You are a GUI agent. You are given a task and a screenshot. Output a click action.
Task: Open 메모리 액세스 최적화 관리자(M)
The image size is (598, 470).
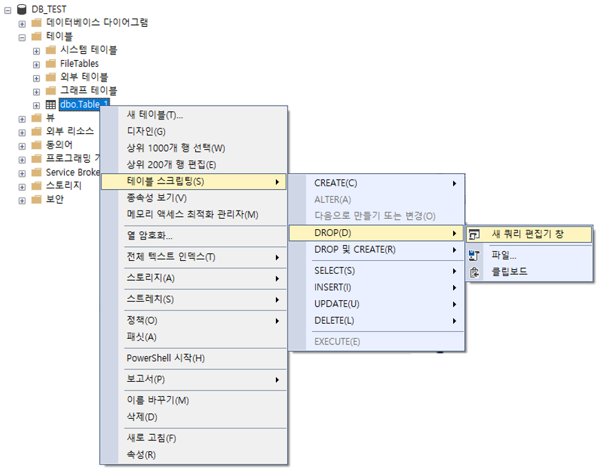(x=194, y=215)
